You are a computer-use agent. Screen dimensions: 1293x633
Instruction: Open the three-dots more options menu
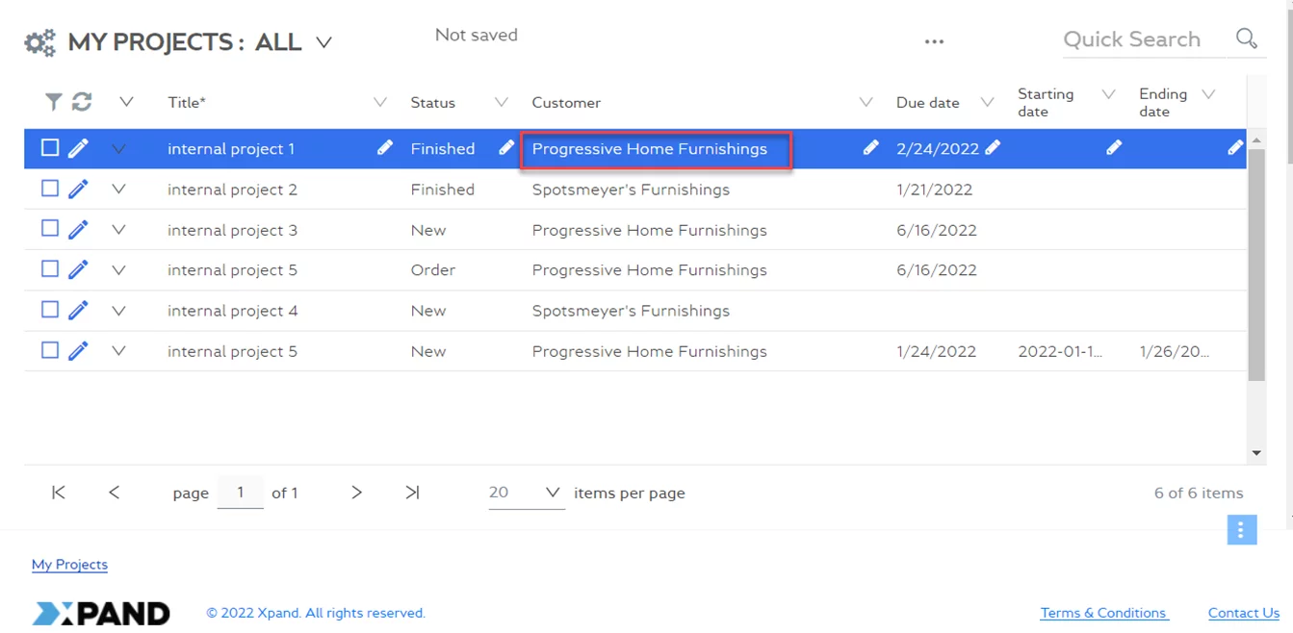(x=934, y=41)
